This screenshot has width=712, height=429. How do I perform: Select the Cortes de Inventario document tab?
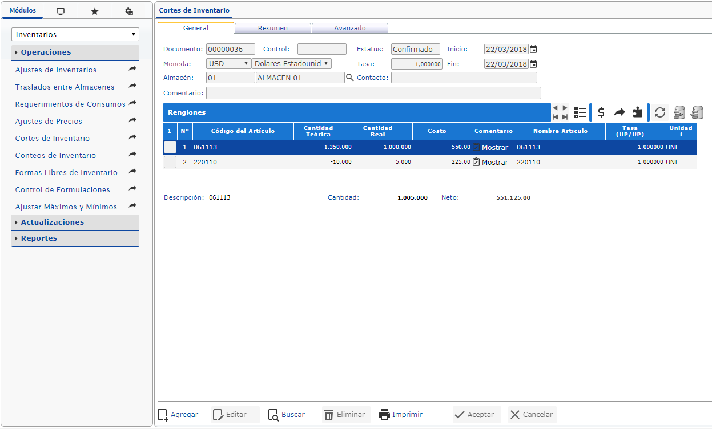pyautogui.click(x=194, y=10)
